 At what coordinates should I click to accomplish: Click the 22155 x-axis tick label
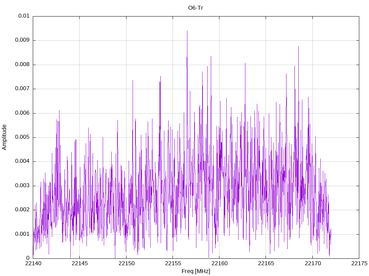coord(173,263)
